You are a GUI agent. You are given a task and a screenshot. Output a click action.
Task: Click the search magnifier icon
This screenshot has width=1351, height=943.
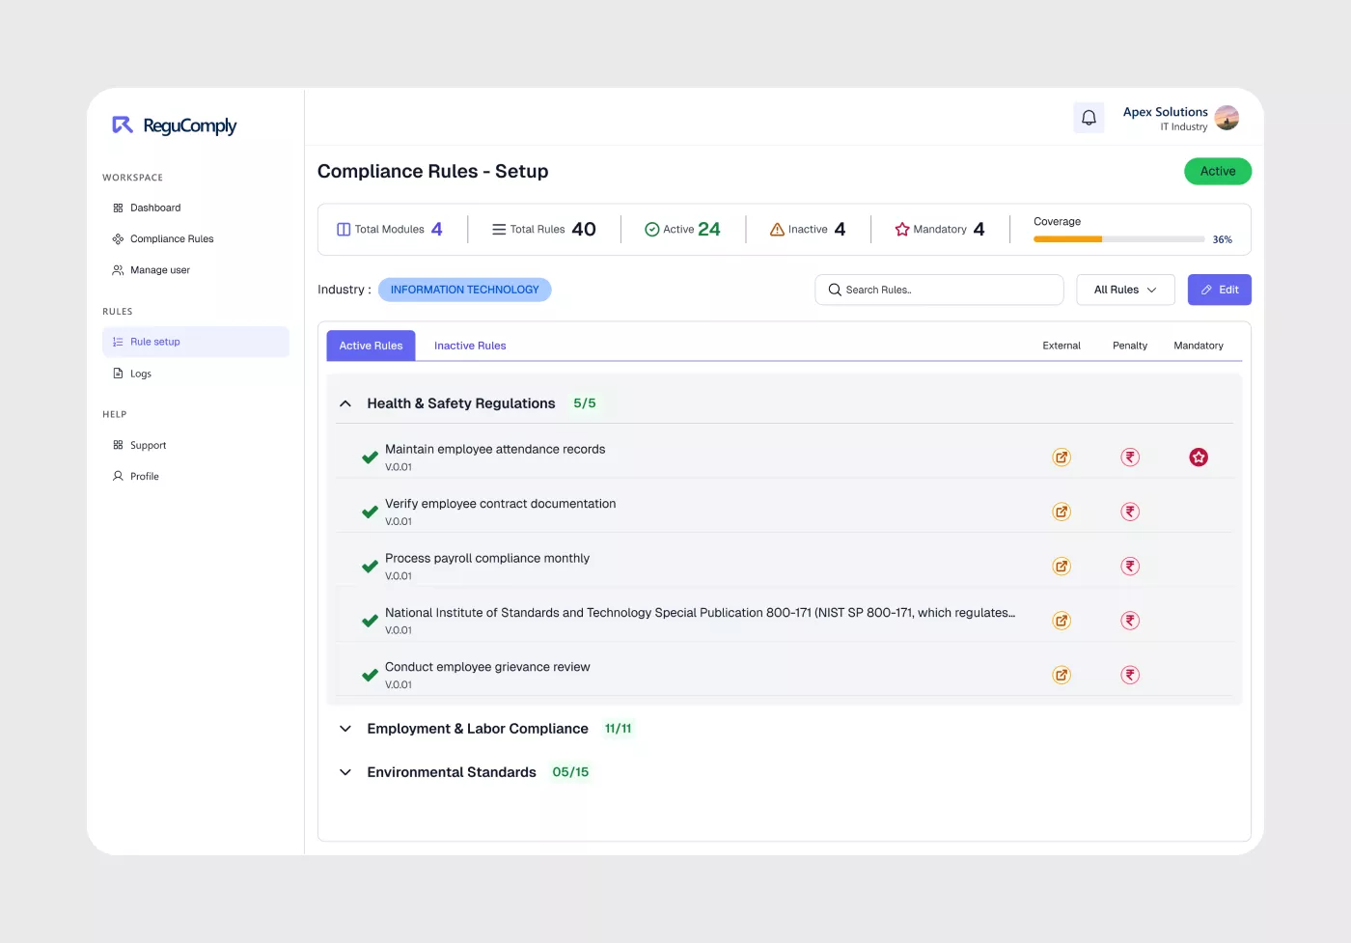[x=835, y=290]
